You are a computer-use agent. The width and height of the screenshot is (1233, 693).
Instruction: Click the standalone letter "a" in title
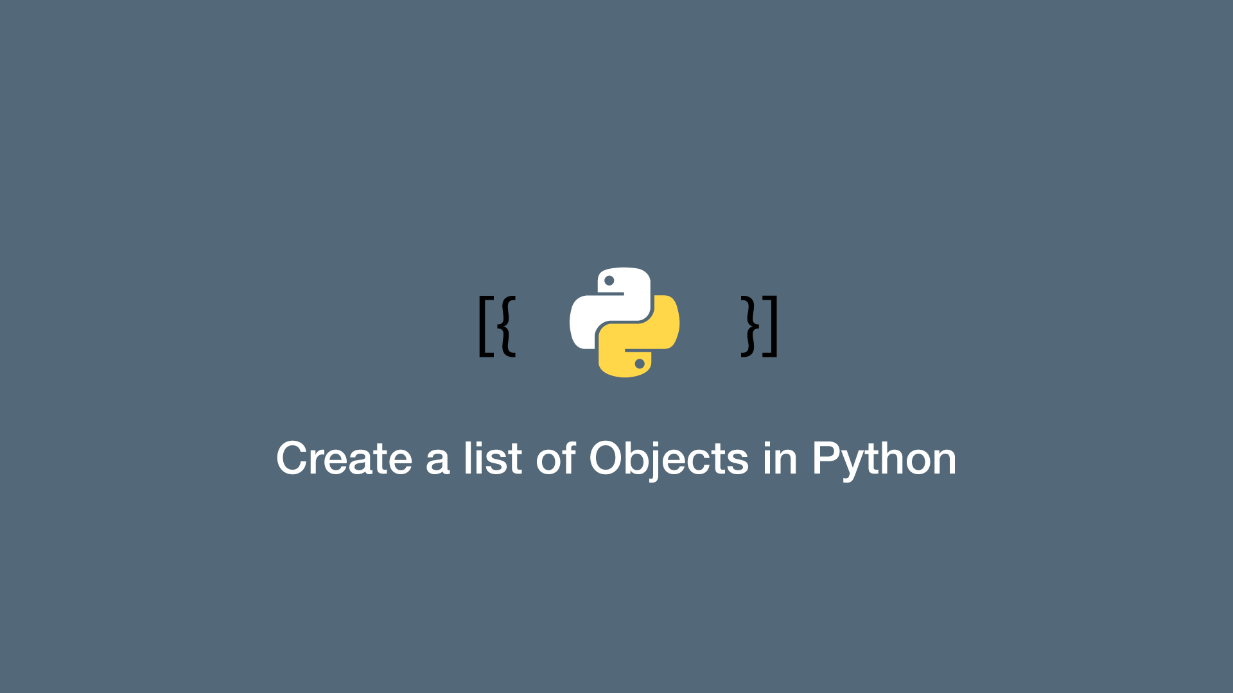click(438, 462)
